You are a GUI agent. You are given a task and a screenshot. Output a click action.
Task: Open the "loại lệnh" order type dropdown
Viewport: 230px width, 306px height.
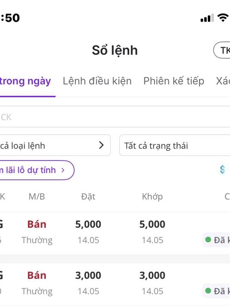pos(54,145)
